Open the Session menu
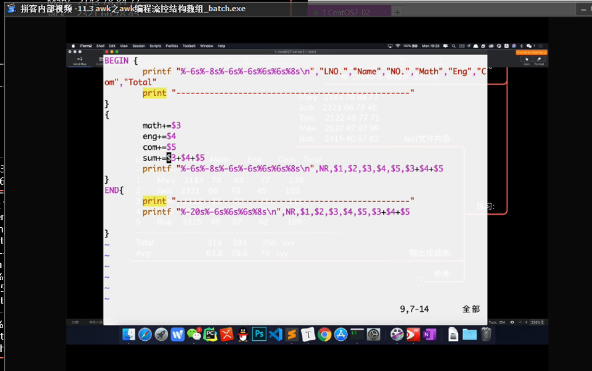 pyautogui.click(x=139, y=46)
